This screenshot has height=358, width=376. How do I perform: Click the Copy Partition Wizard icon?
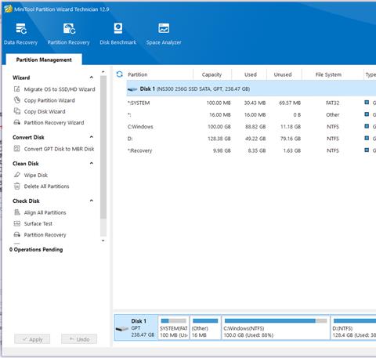[x=17, y=100]
